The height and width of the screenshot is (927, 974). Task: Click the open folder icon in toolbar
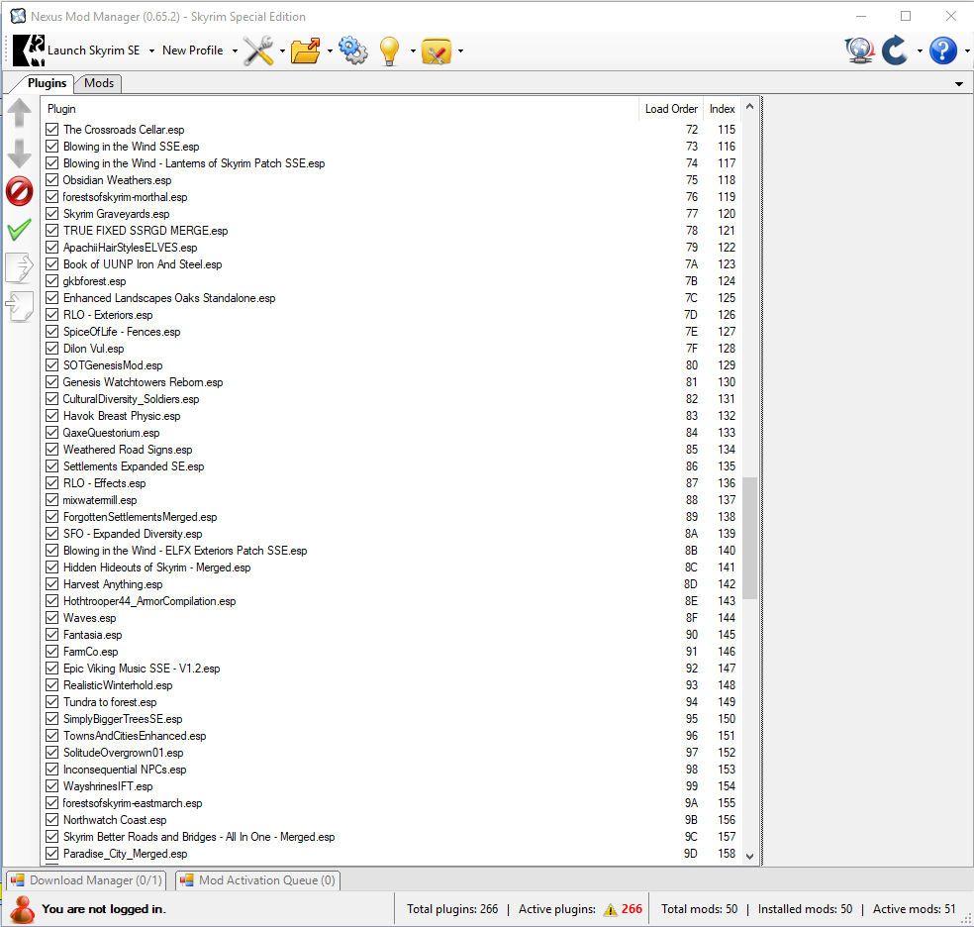(x=306, y=51)
